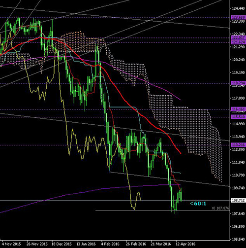Click the 105.540 price scale value
The width and height of the screenshot is (246, 248).
click(x=238, y=239)
